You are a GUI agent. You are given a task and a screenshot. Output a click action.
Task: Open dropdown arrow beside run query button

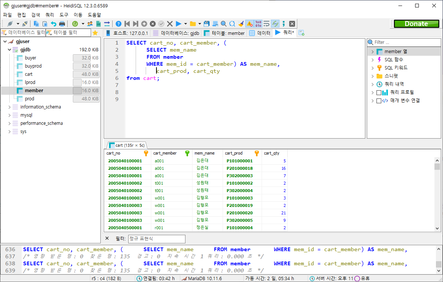(185, 24)
